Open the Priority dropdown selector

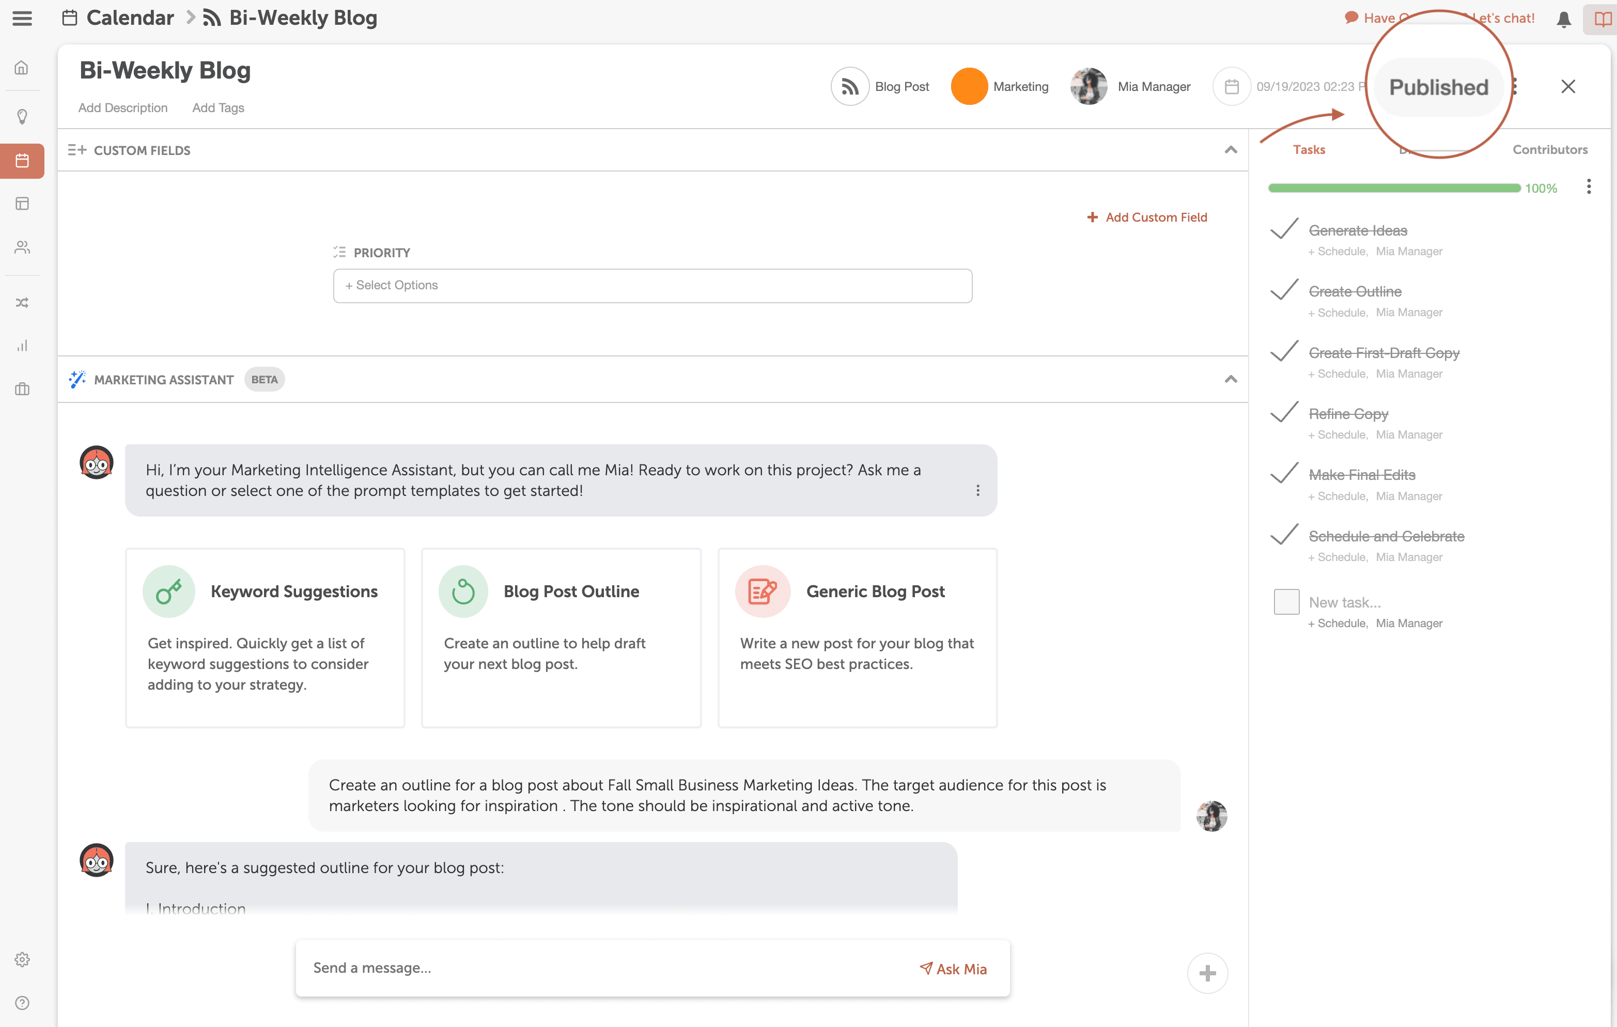[652, 284]
